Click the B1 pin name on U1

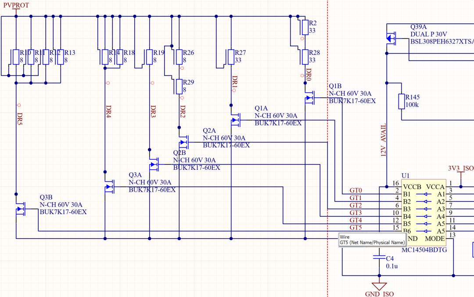407,194
